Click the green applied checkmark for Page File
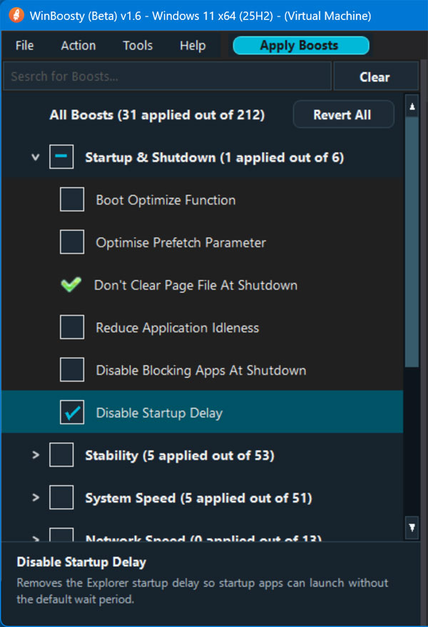The image size is (428, 627). [71, 285]
